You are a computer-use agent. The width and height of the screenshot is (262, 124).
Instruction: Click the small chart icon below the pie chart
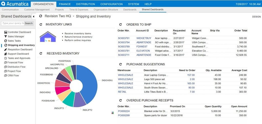coord(113,113)
